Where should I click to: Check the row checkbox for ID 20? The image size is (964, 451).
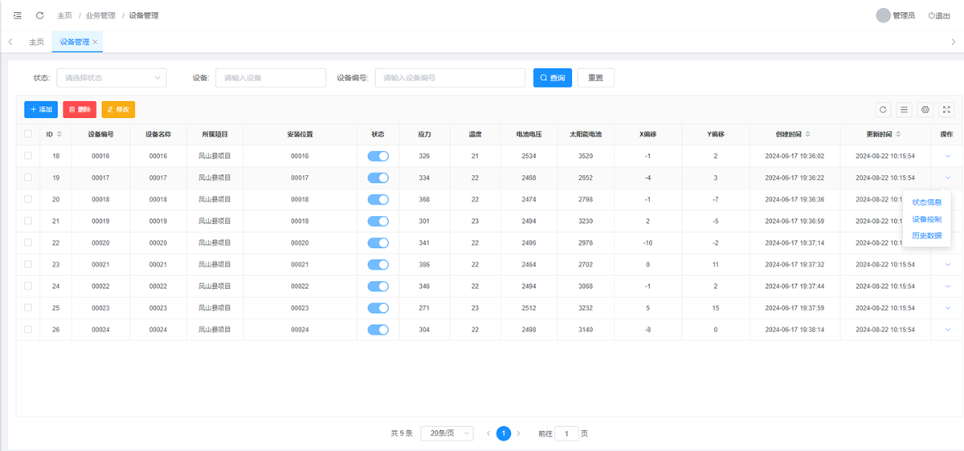[28, 199]
